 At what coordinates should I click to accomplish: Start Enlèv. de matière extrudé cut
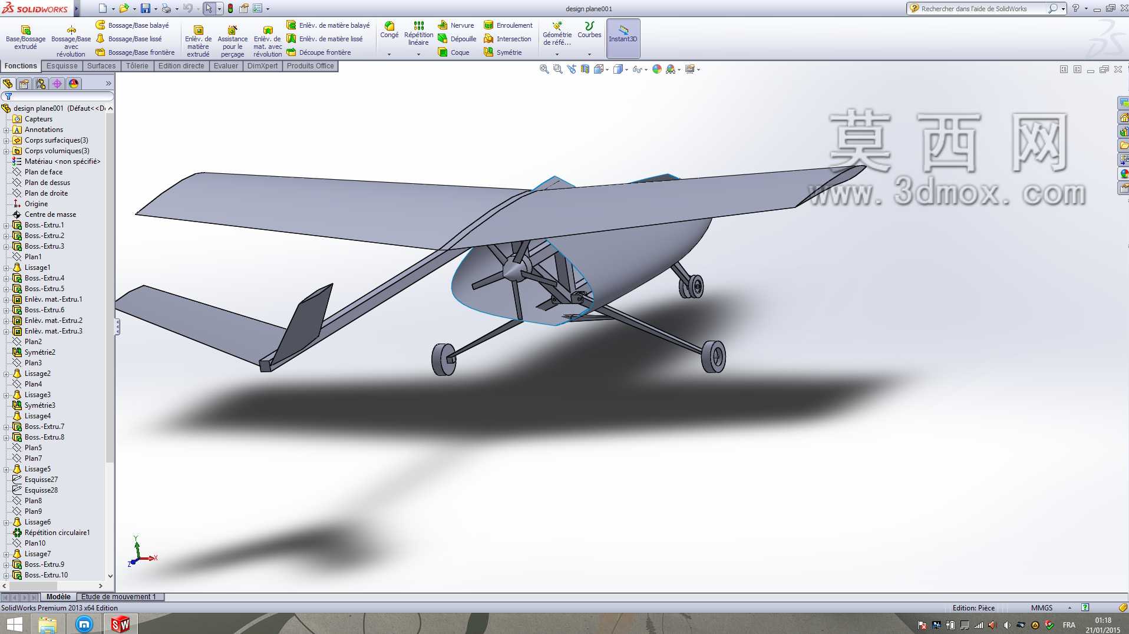[x=198, y=41]
